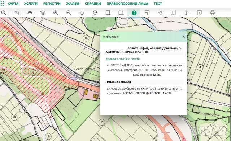
Task: Select the location pin marker tool
Action: (95, 13)
